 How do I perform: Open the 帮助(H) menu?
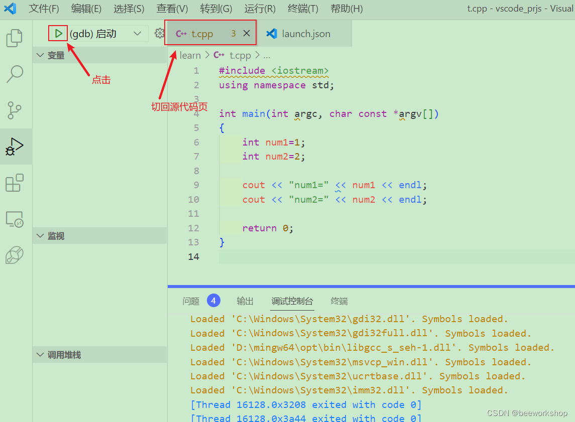coord(347,9)
